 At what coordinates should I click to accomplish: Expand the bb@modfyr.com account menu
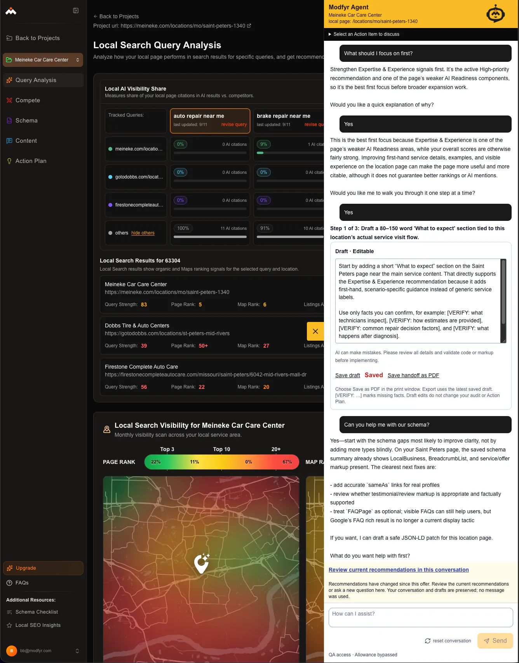click(x=77, y=651)
